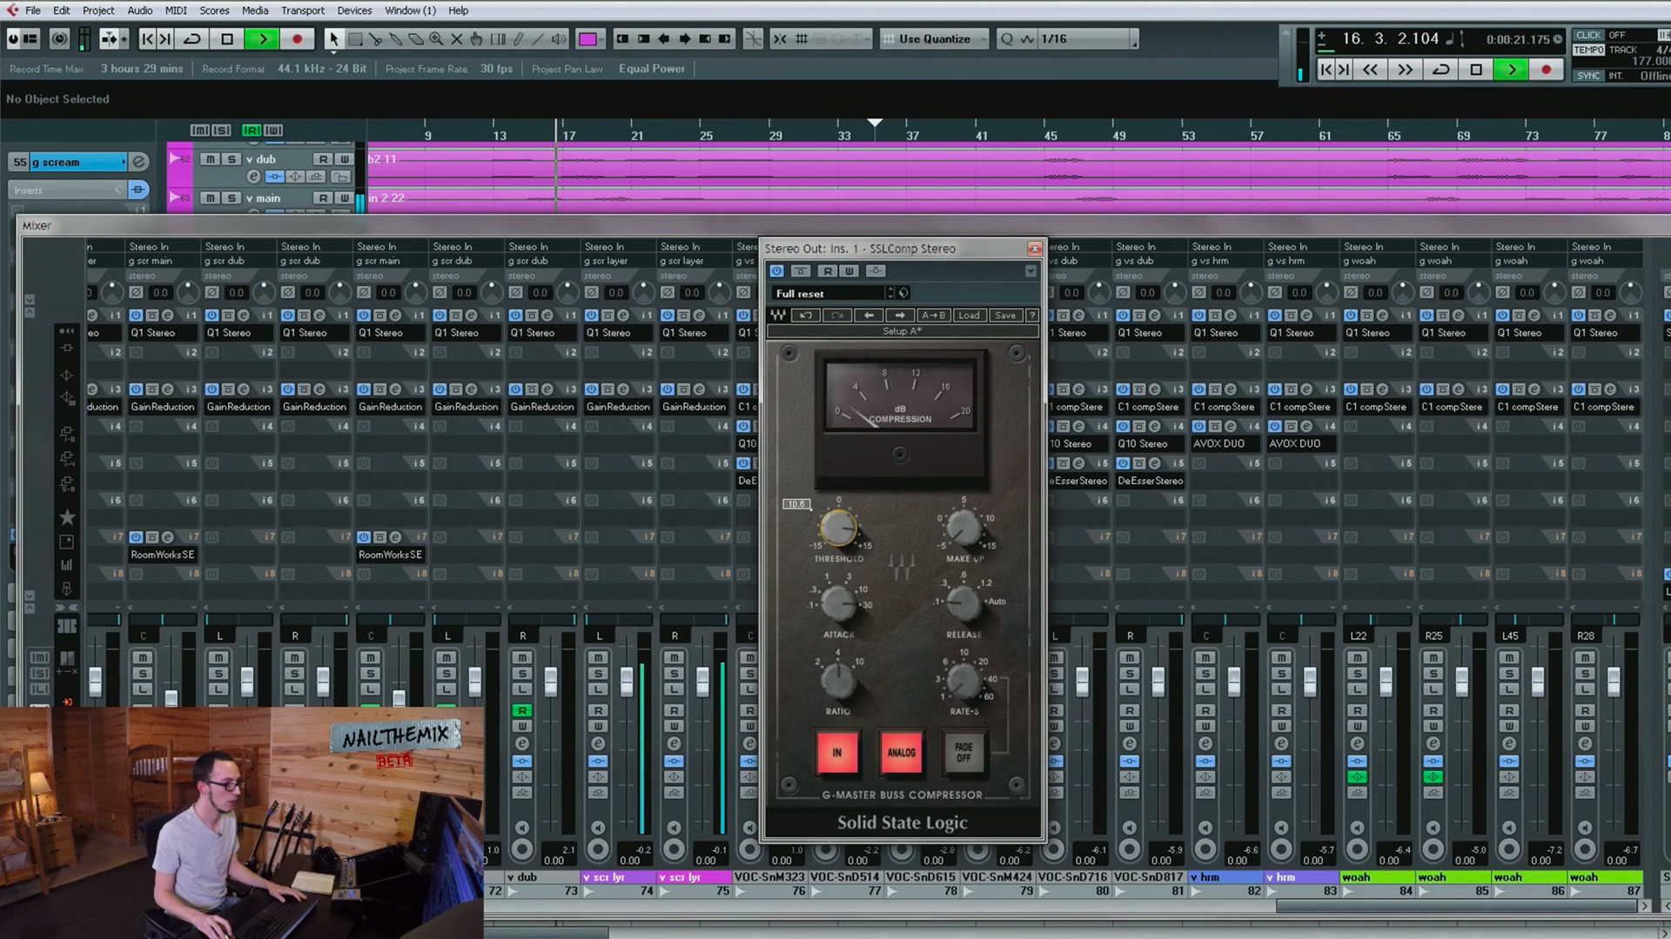The image size is (1671, 939).
Task: Toggle the ANALOG button on the compressor
Action: click(901, 753)
